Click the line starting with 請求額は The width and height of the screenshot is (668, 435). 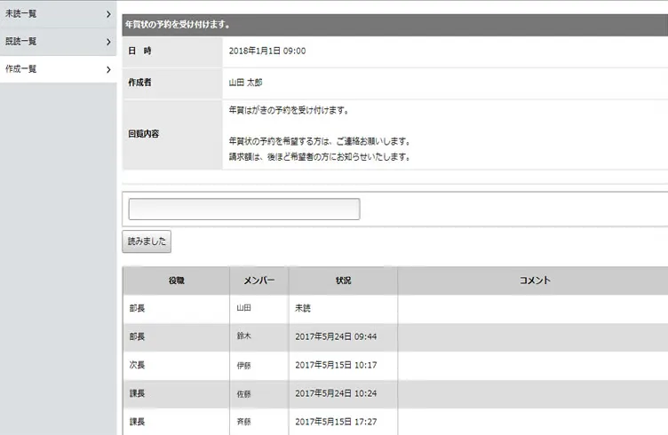tap(320, 156)
